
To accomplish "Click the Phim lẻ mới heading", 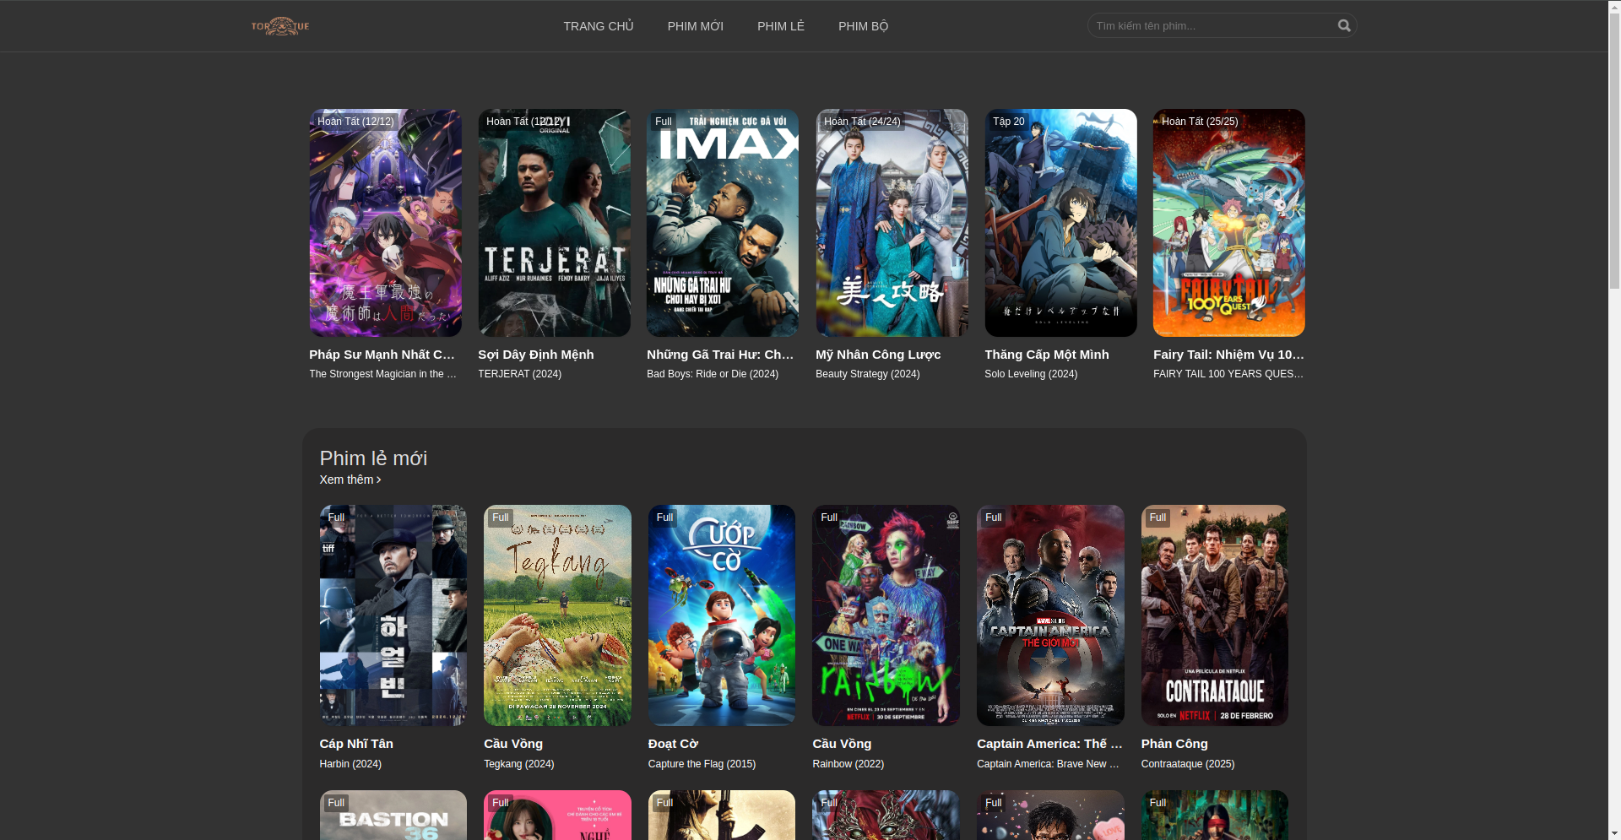I will pos(373,458).
